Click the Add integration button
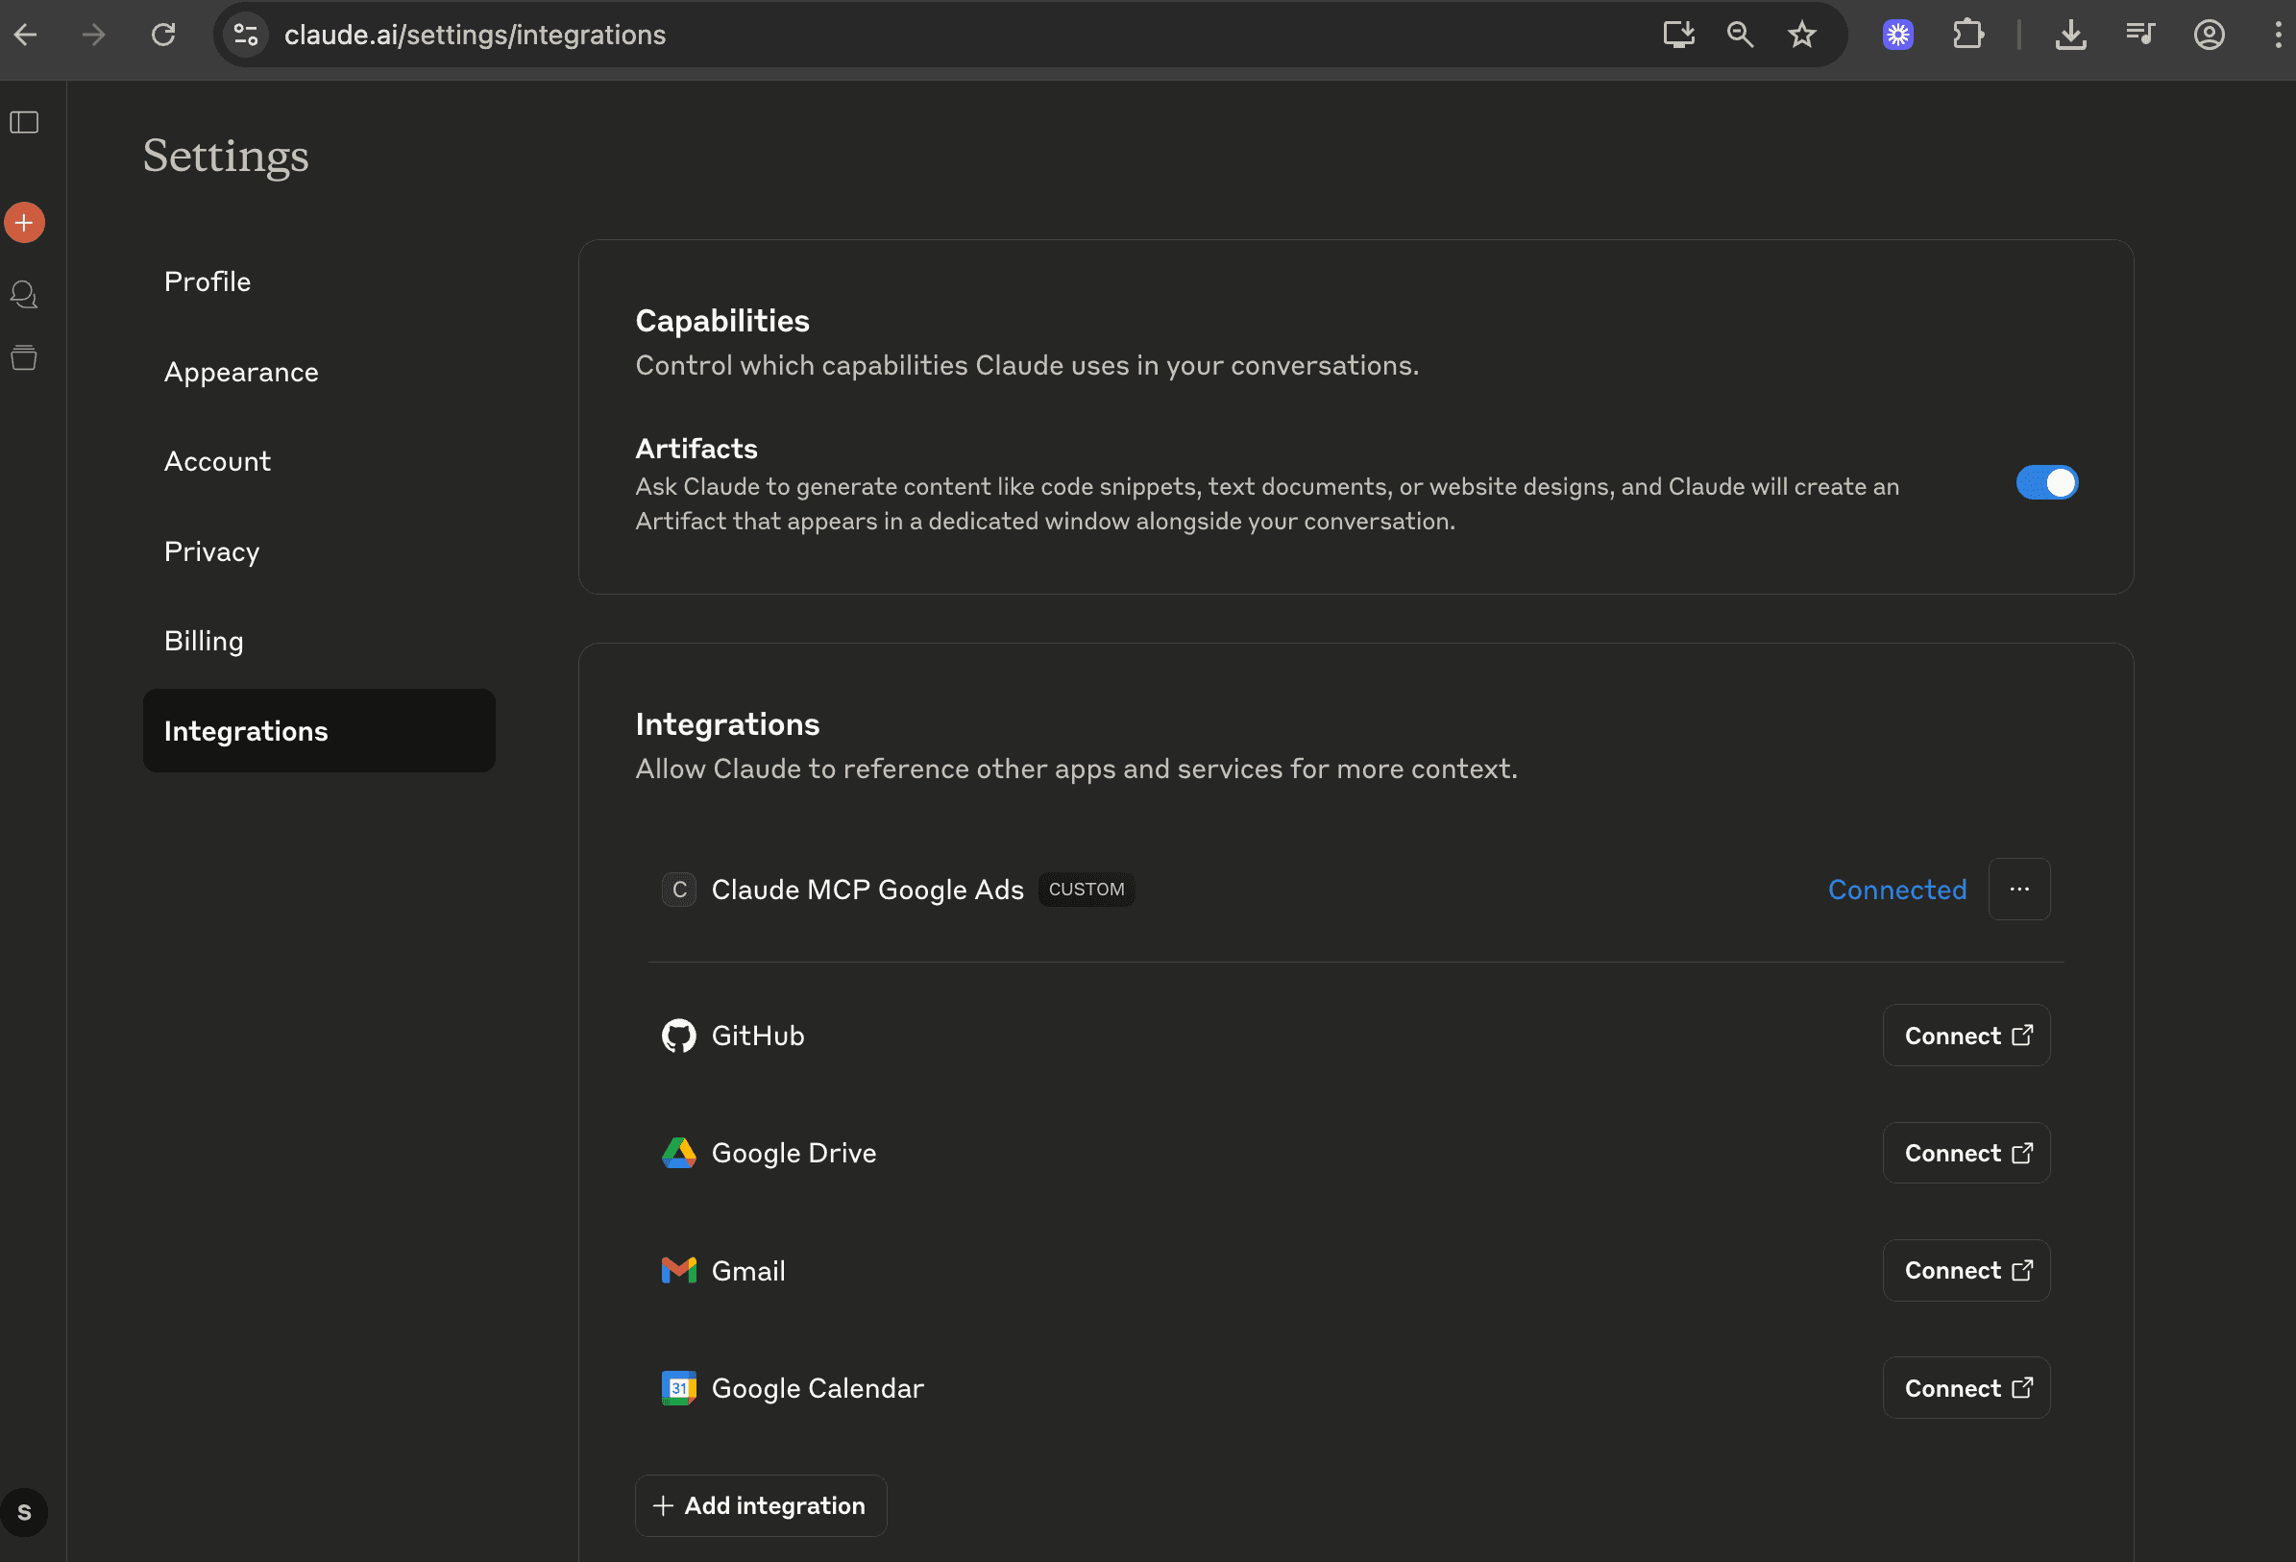The image size is (2296, 1562). 761,1504
